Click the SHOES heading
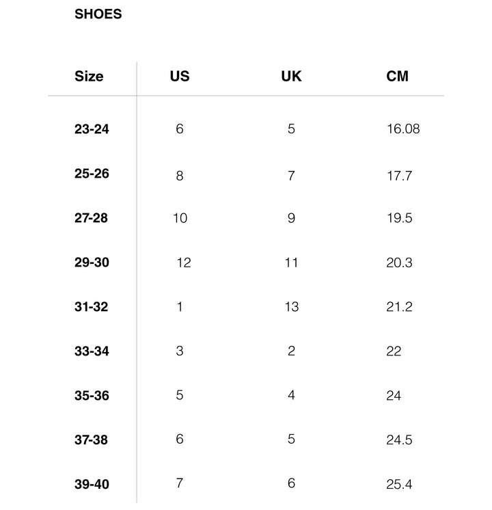 pos(98,14)
